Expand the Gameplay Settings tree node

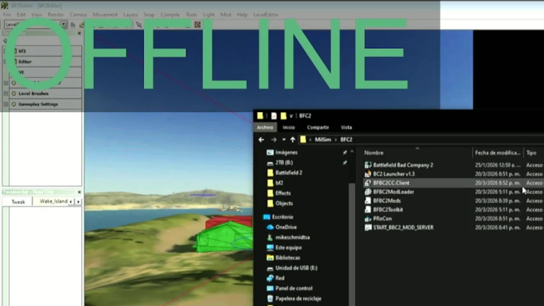6,104
